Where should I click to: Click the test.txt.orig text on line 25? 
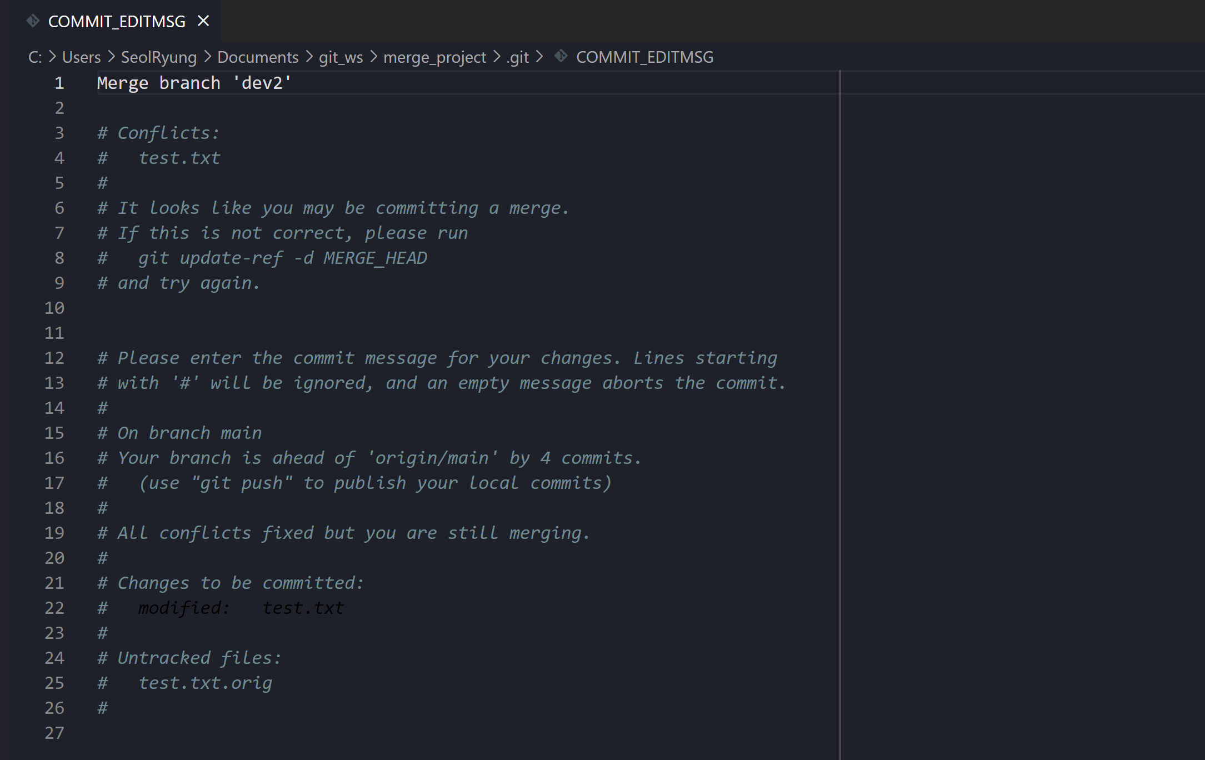[205, 683]
